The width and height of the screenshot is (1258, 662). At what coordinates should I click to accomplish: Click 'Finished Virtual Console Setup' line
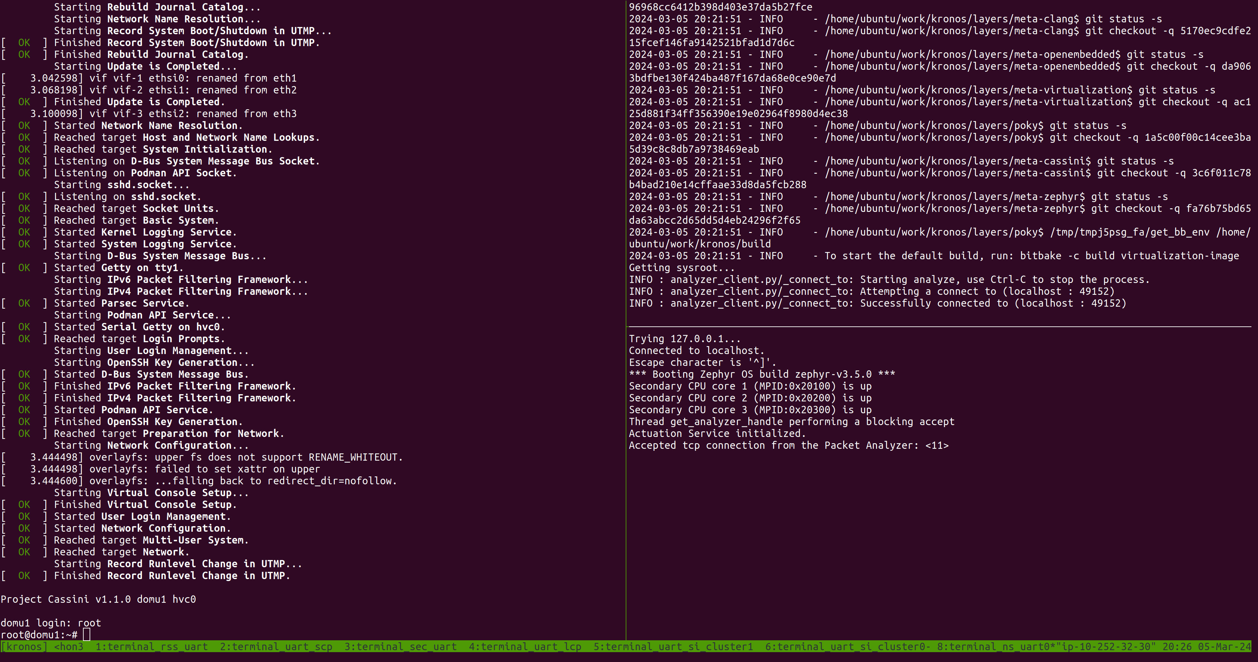point(119,504)
